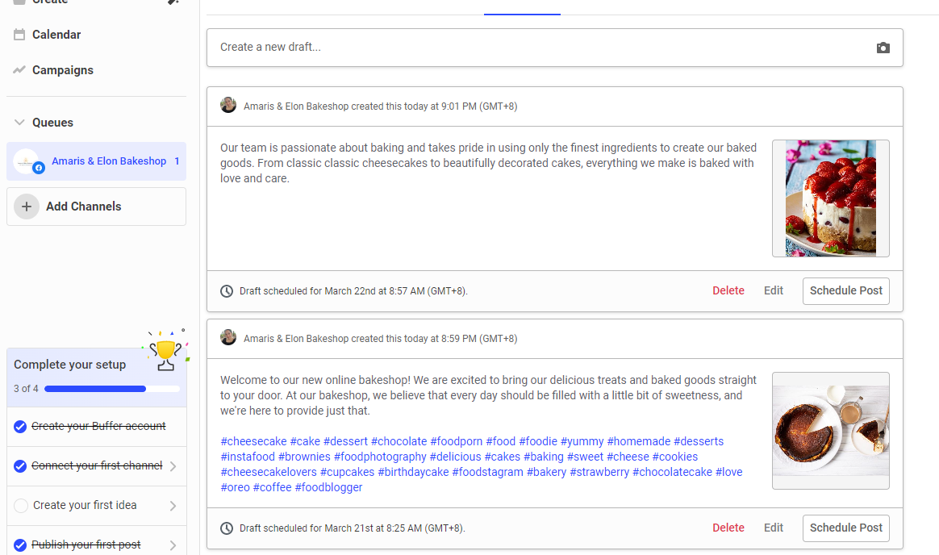Image resolution: width=939 pixels, height=555 pixels.
Task: Check the 'Create your first idea' circle
Action: tap(20, 506)
